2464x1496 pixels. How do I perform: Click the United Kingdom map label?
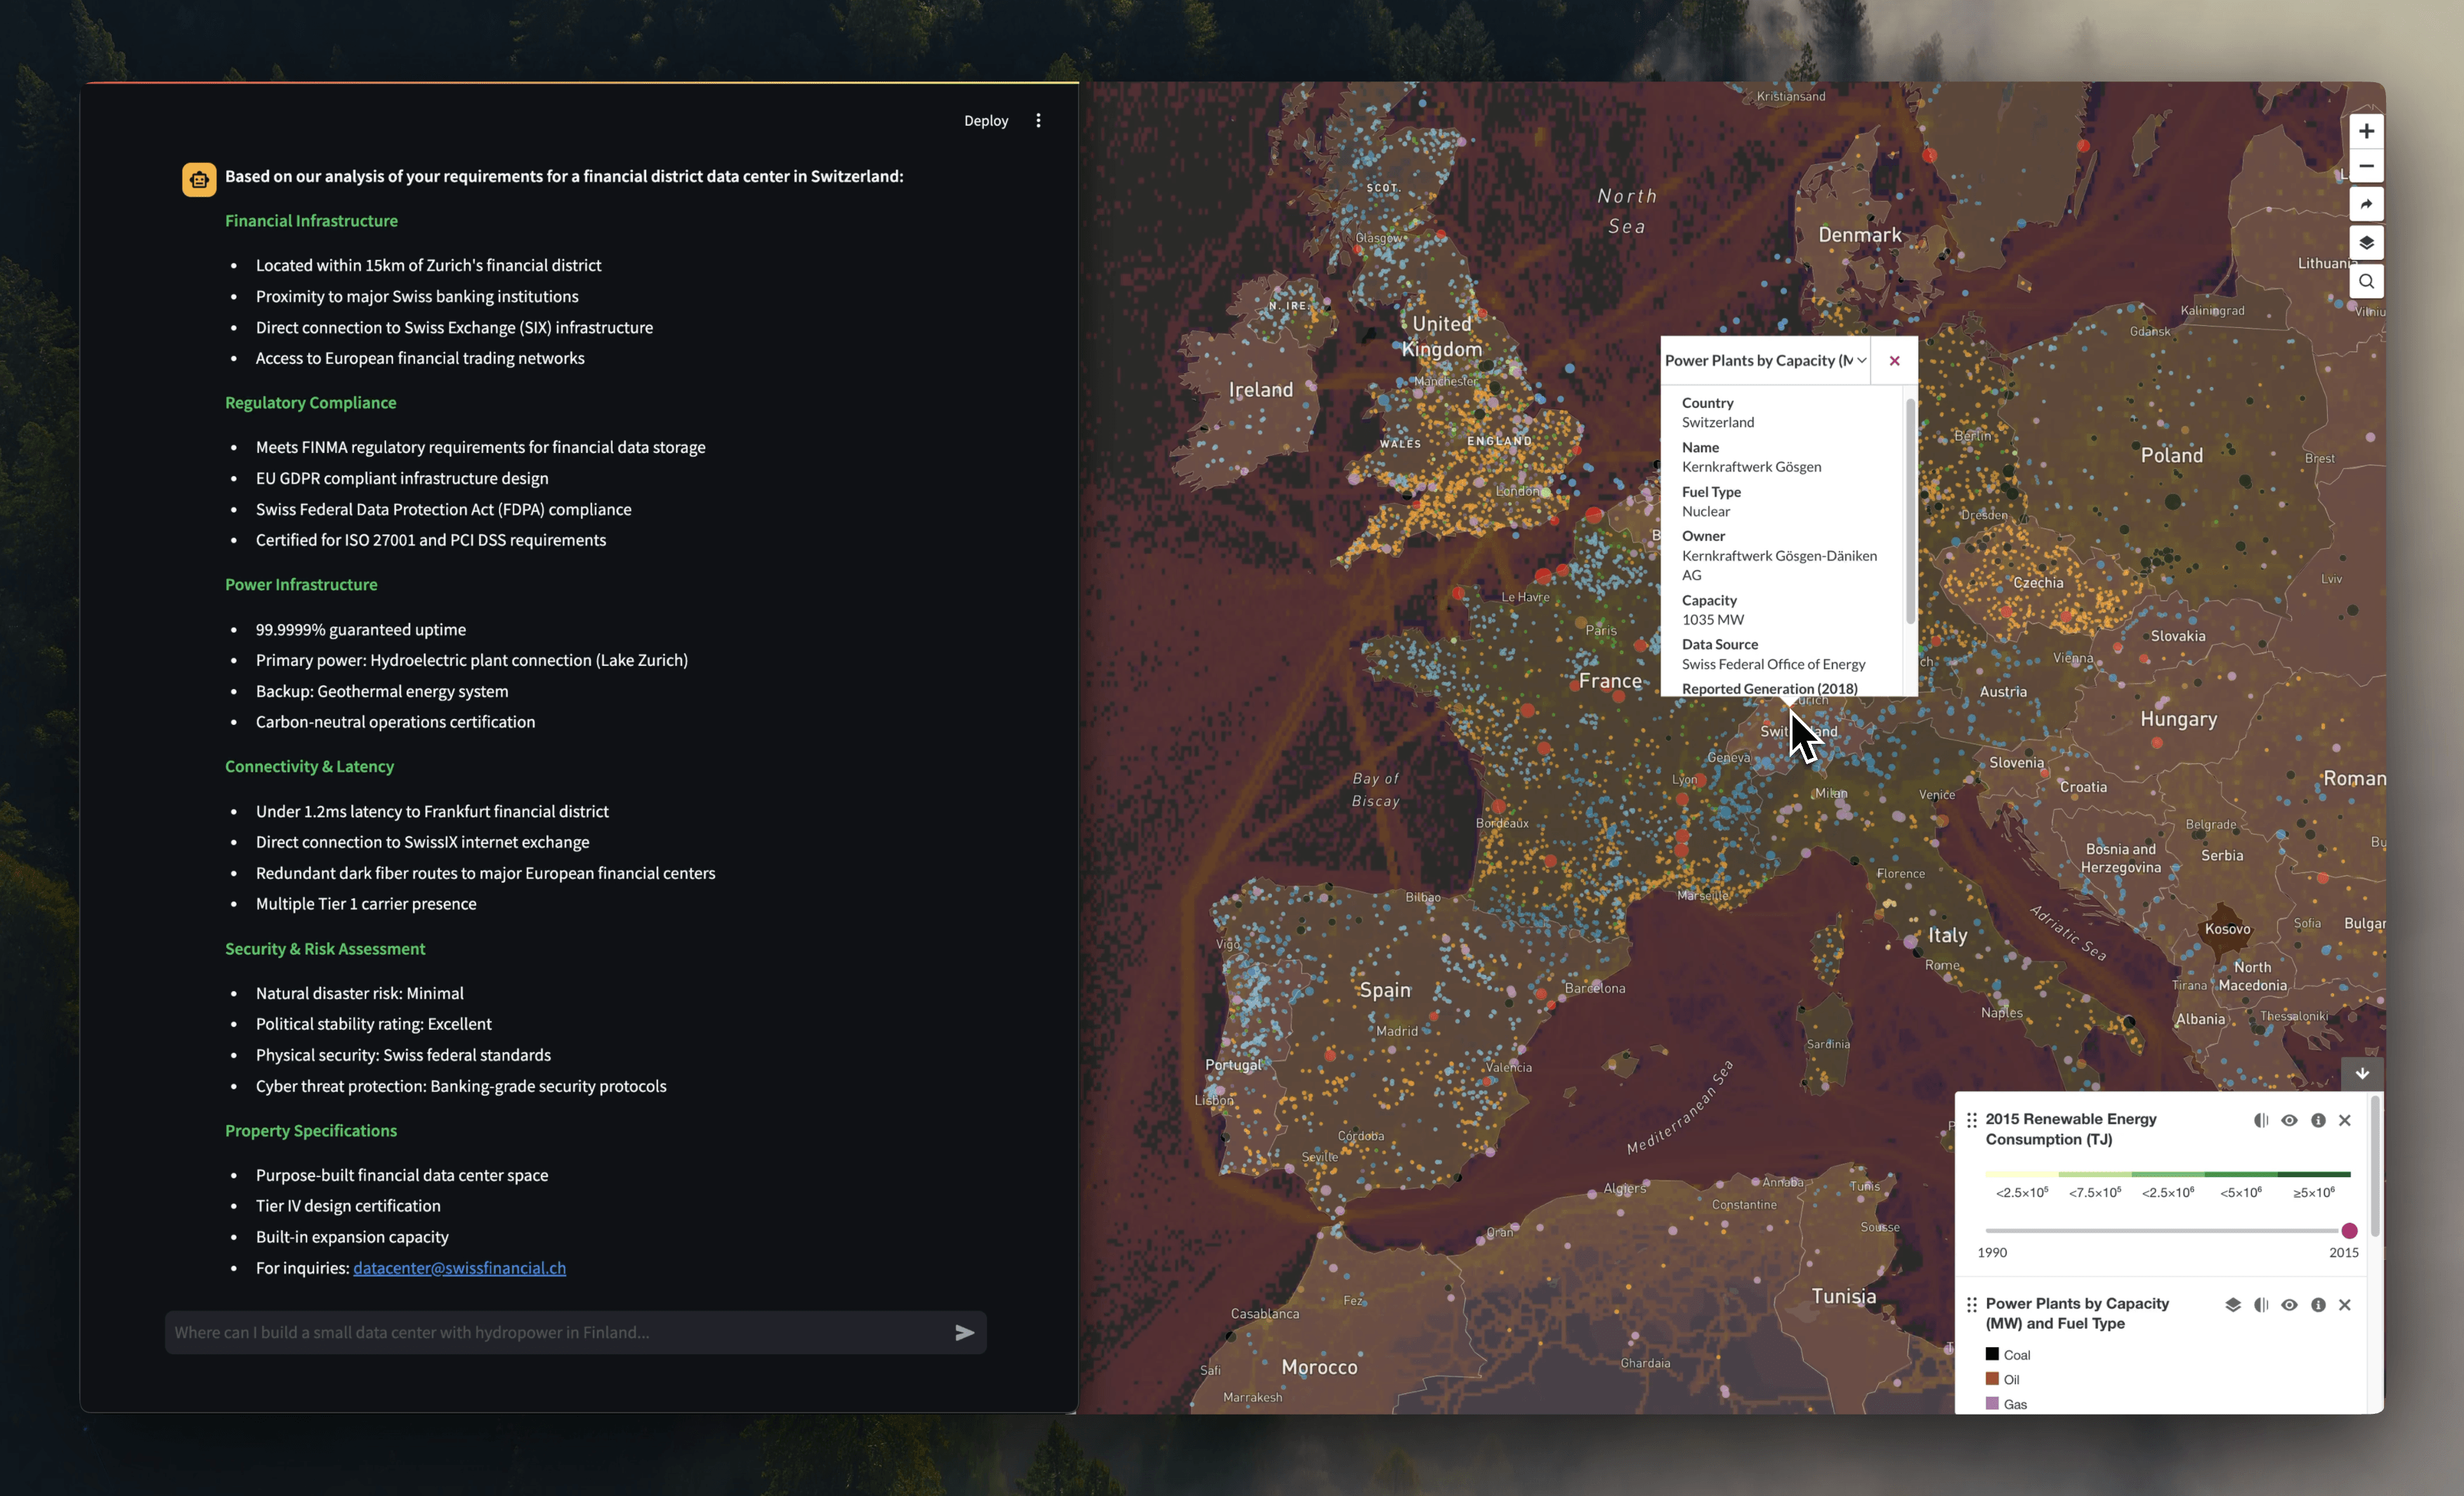click(1441, 336)
